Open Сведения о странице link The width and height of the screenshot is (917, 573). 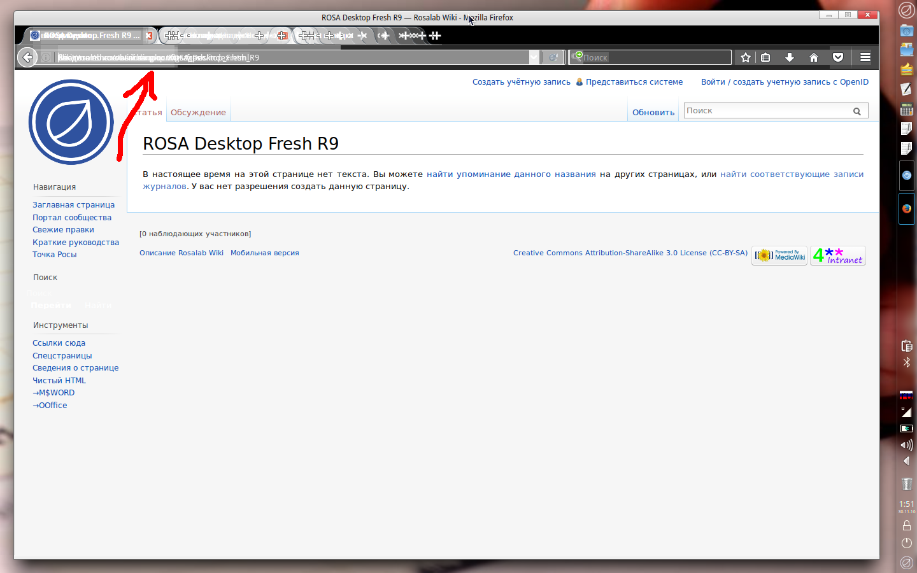[76, 368]
